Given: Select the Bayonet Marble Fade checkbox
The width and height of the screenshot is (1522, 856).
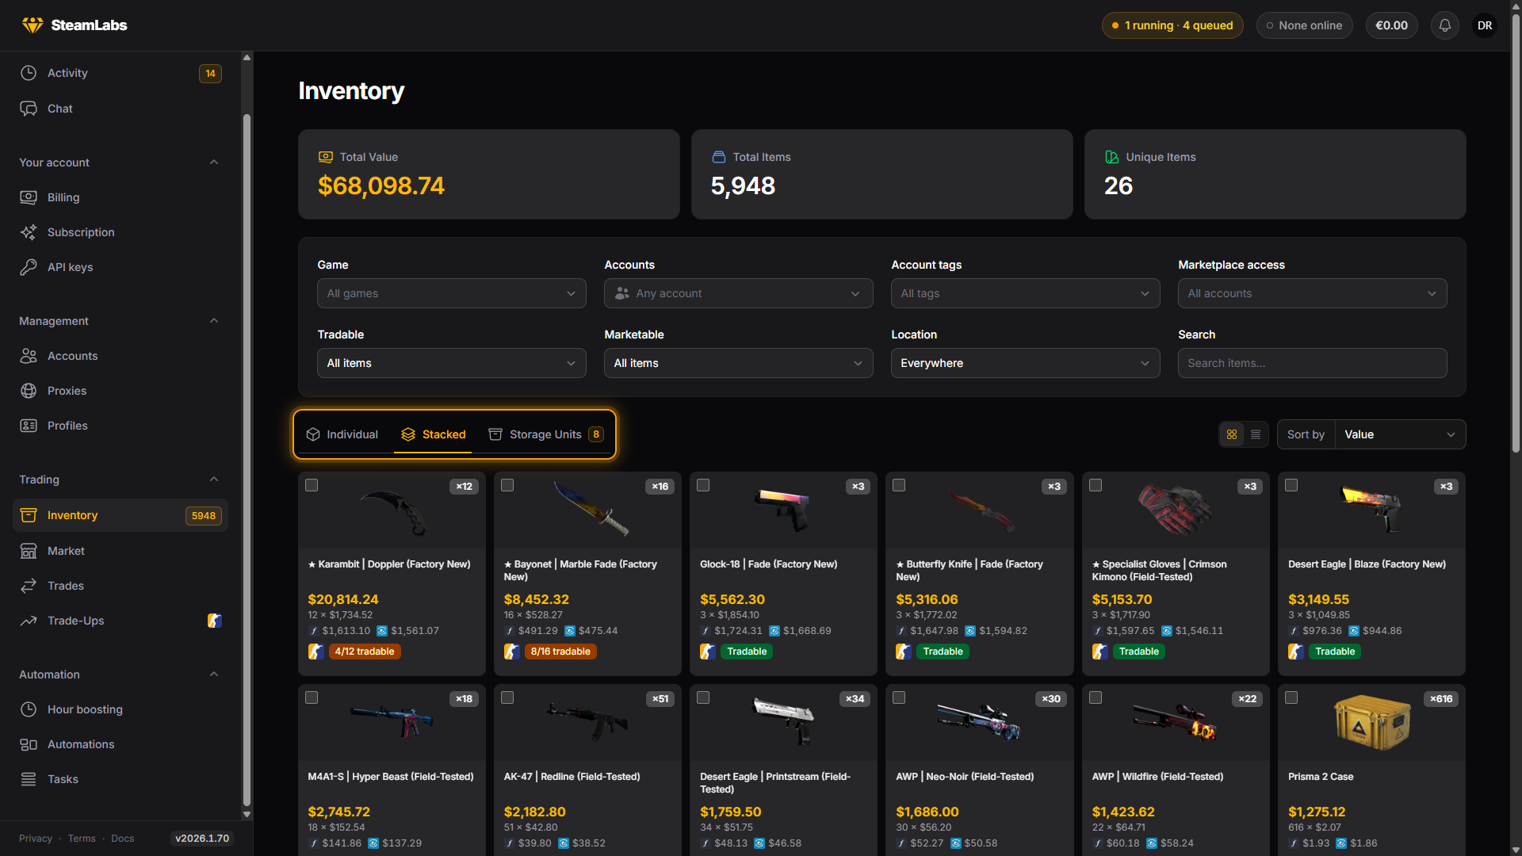Looking at the screenshot, I should pos(507,485).
